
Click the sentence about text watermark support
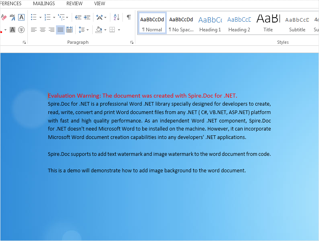tap(159, 154)
